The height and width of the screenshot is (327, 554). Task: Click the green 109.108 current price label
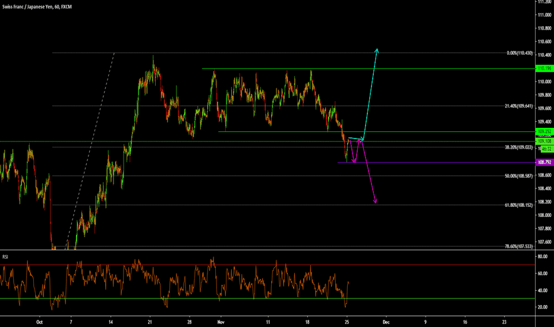click(x=544, y=142)
